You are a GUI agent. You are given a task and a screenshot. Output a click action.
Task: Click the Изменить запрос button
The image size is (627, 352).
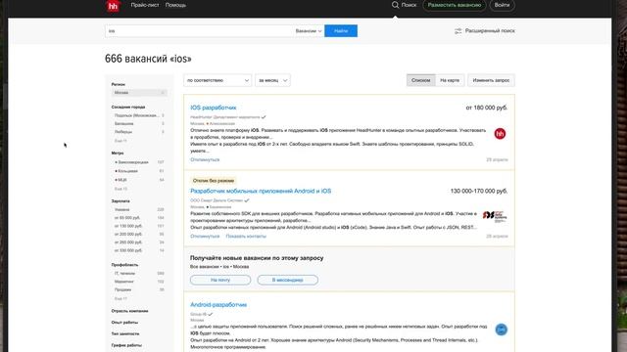[x=491, y=80]
